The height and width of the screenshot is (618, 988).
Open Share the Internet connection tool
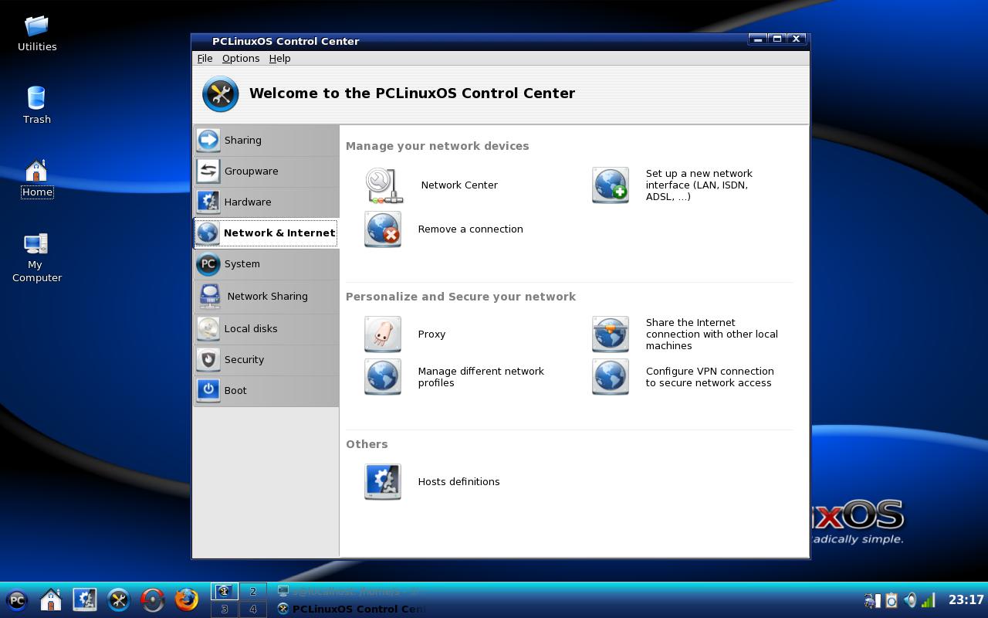pyautogui.click(x=685, y=334)
